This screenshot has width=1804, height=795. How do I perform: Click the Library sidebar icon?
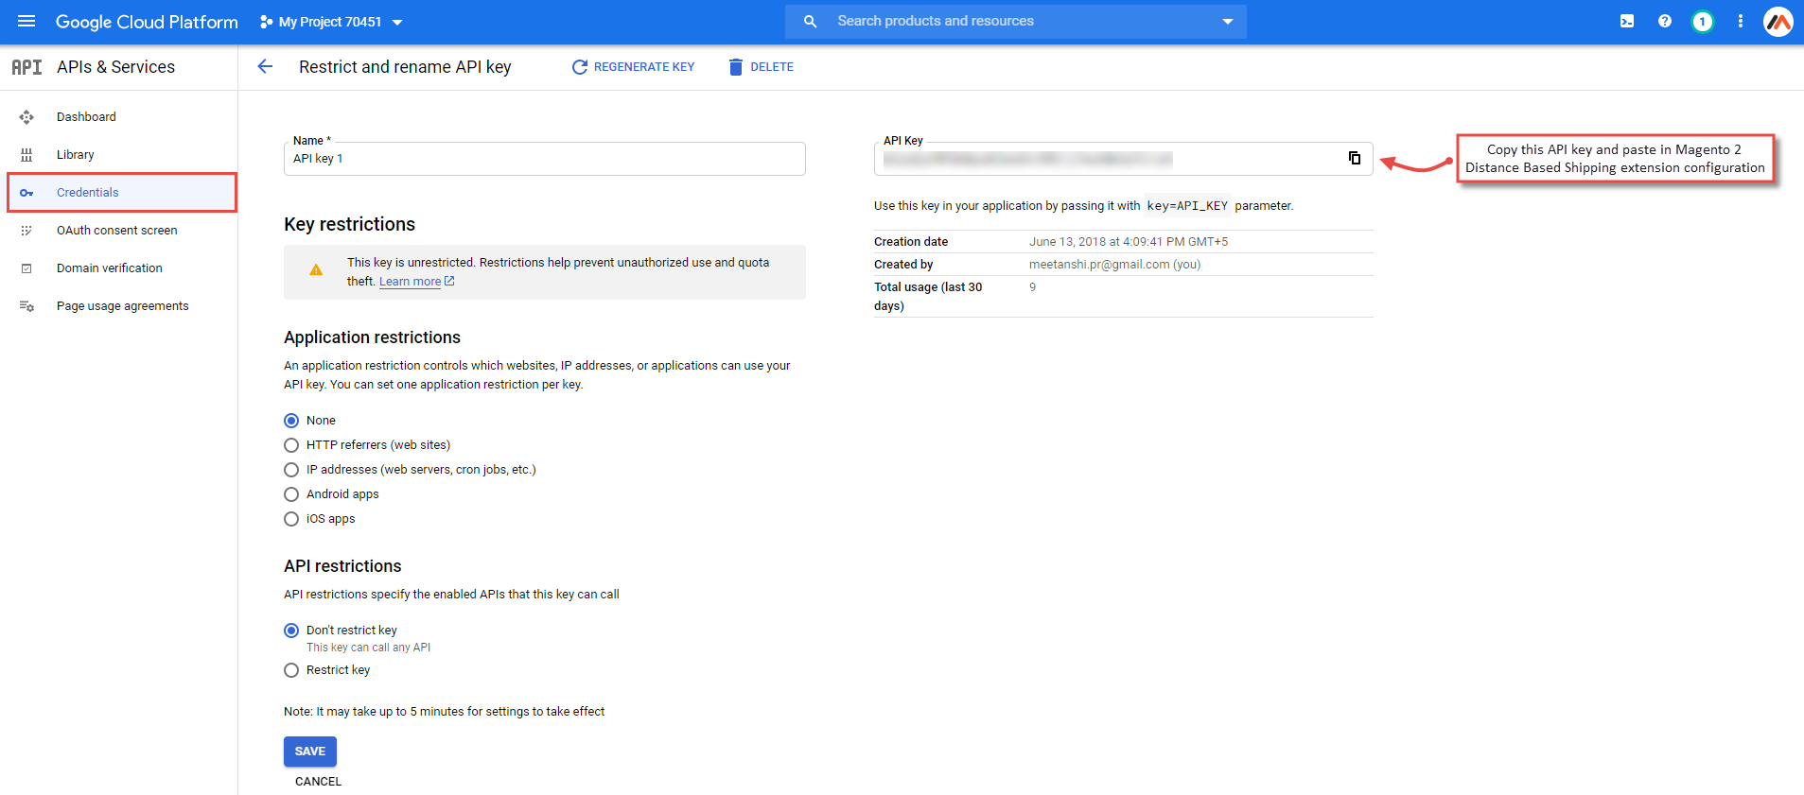tap(26, 155)
